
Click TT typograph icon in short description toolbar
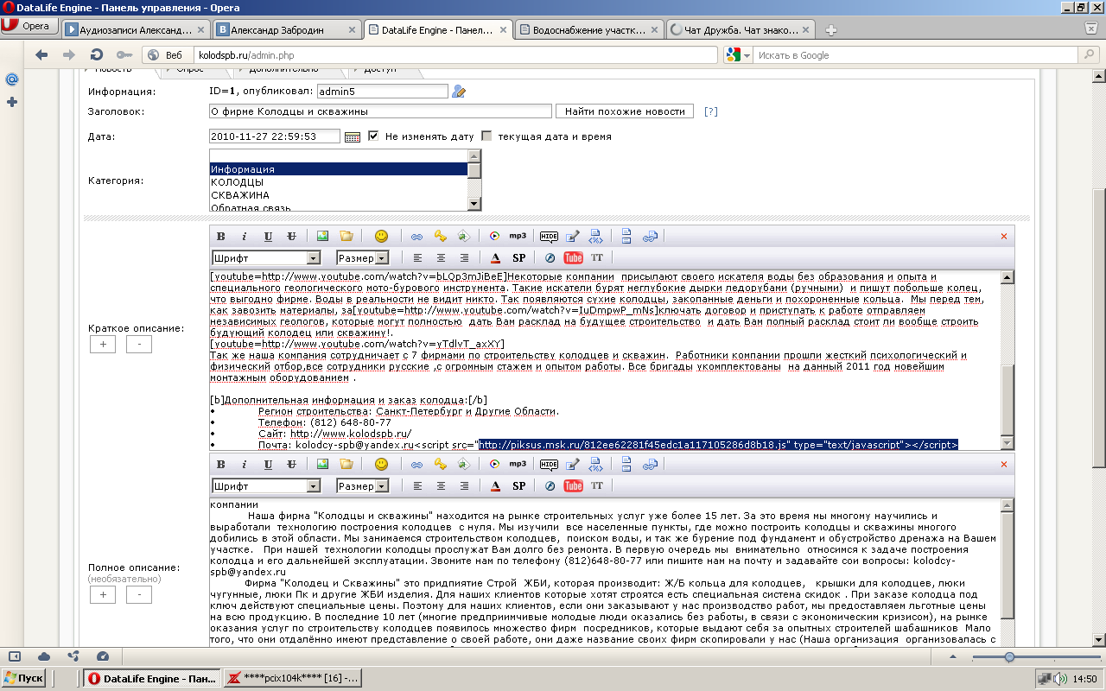597,257
